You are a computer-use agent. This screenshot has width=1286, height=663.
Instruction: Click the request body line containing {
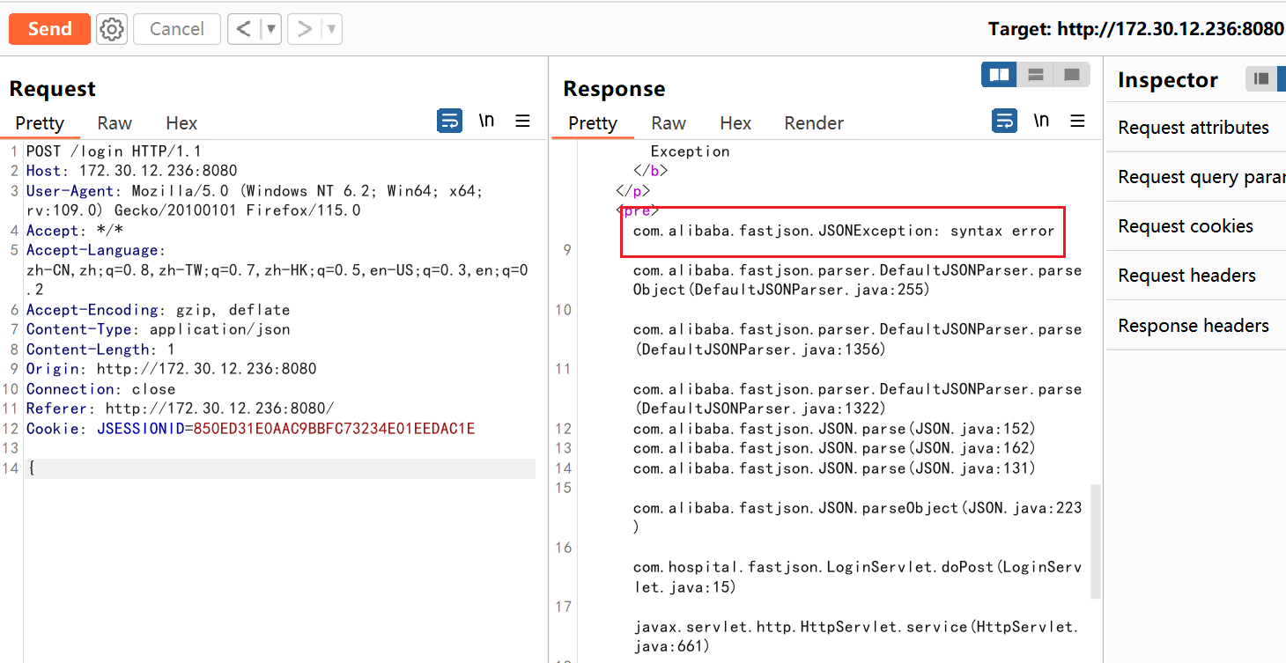click(x=280, y=468)
